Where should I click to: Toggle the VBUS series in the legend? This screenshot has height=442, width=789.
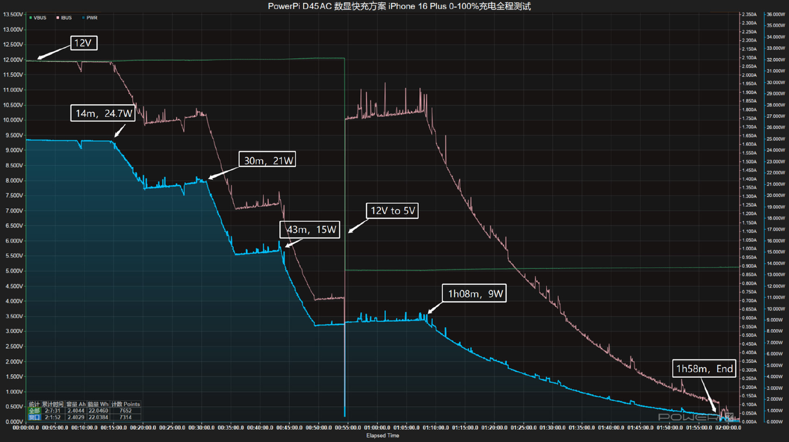38,18
